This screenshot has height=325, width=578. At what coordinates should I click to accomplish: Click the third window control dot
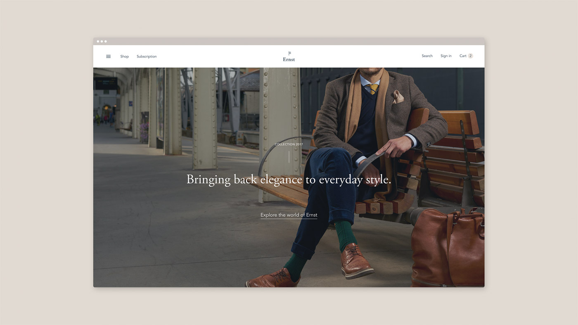point(106,41)
